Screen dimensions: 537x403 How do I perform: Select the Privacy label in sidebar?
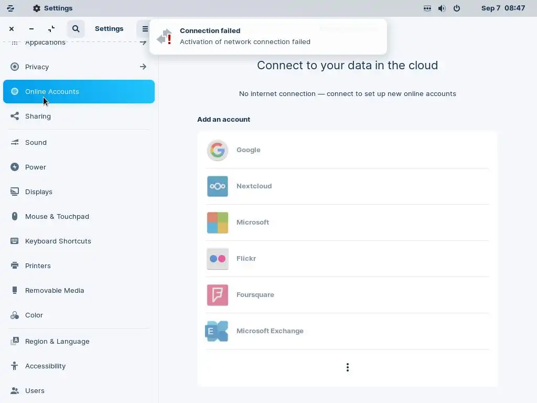(37, 67)
